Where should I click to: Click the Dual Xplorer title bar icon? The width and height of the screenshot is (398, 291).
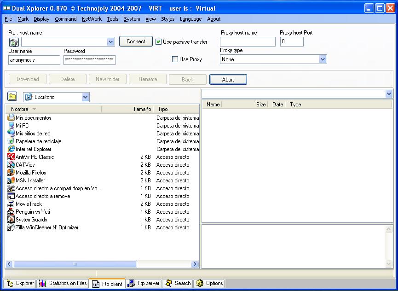coord(6,8)
